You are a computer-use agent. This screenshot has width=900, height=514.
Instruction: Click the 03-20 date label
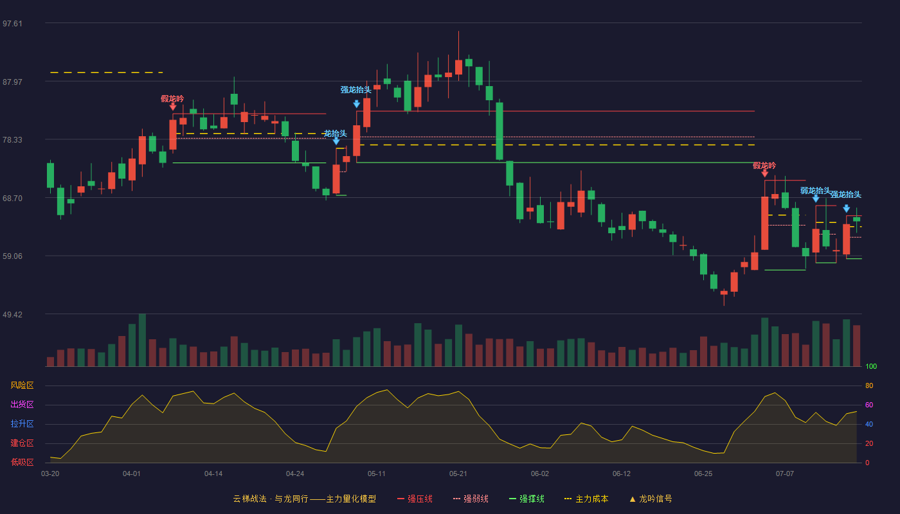coord(50,474)
